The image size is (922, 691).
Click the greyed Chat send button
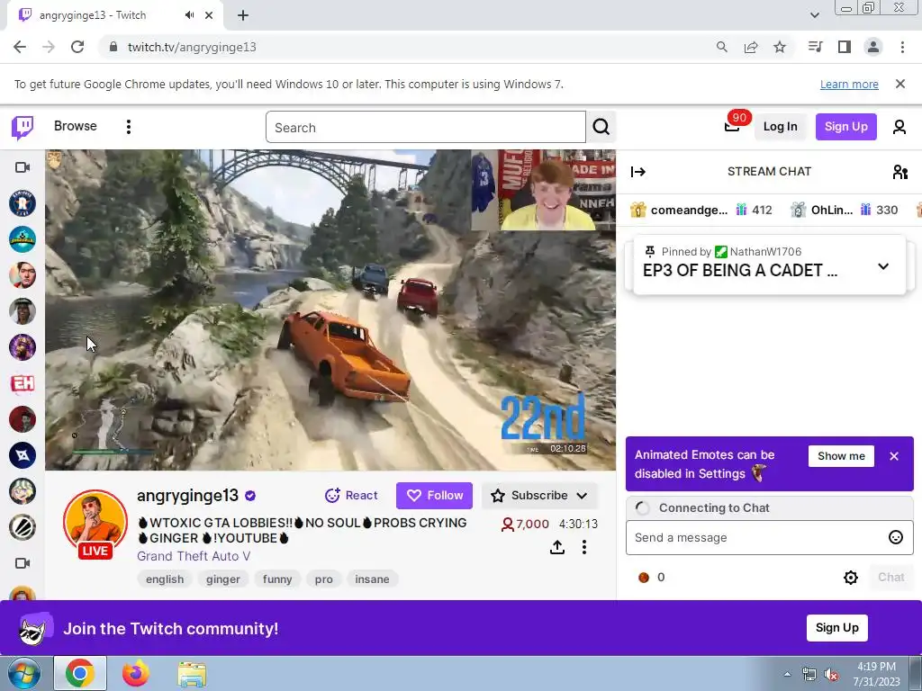[x=890, y=577]
